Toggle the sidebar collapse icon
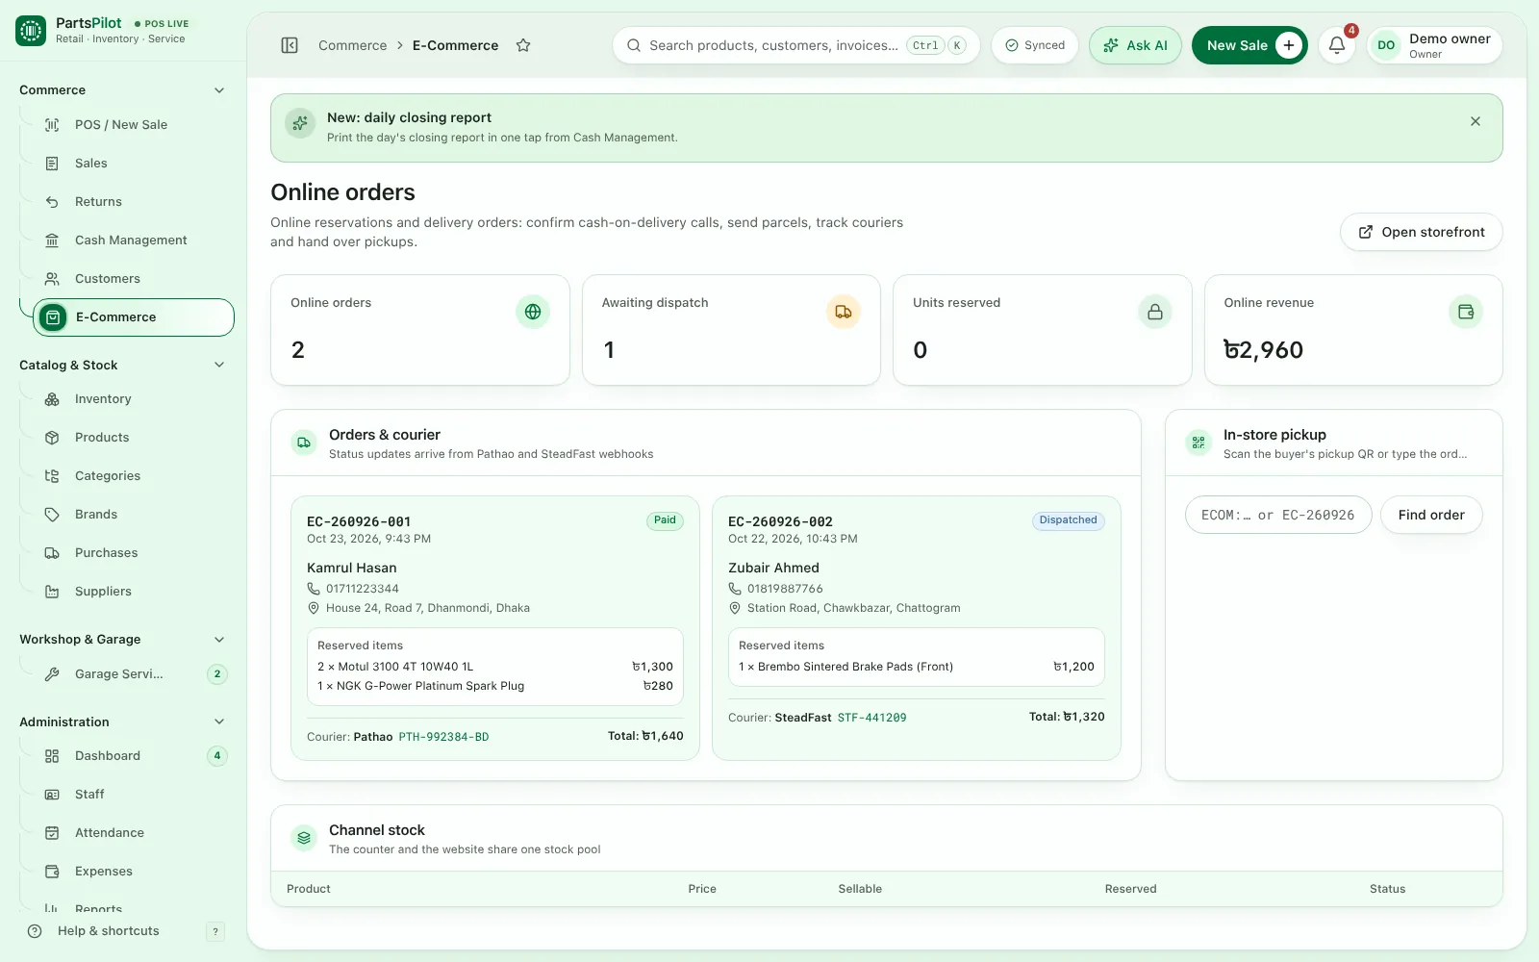 [x=290, y=45]
